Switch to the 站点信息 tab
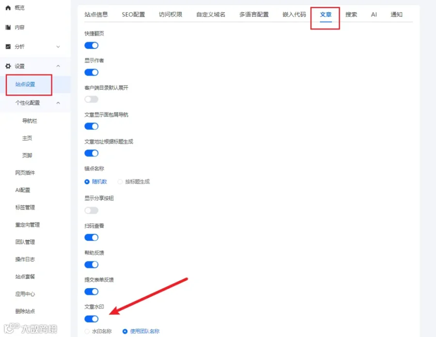The width and height of the screenshot is (436, 337). tap(96, 15)
